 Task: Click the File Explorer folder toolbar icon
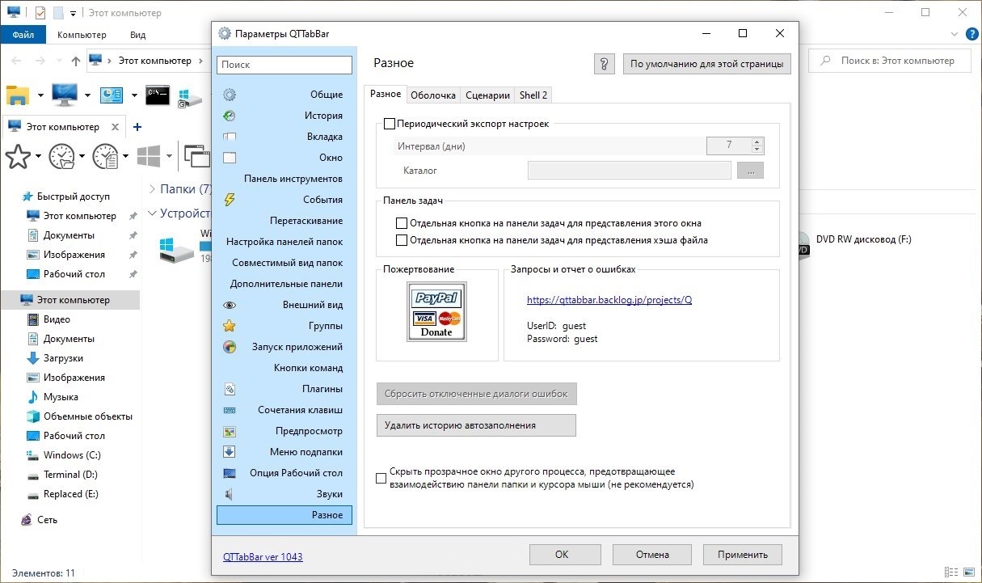click(18, 95)
